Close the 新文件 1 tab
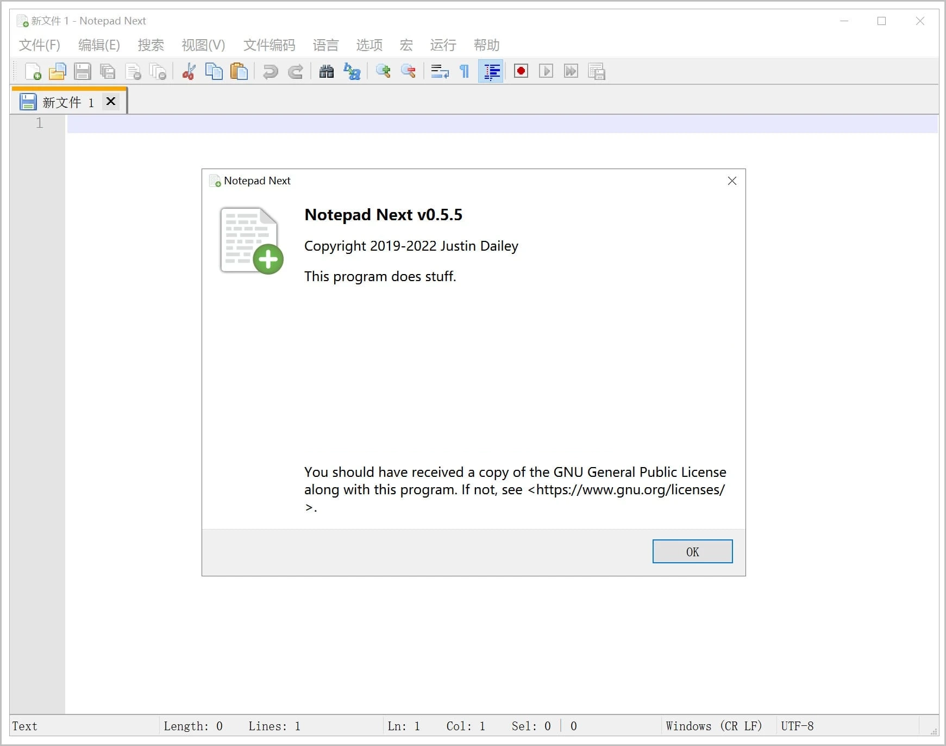This screenshot has width=946, height=746. (x=111, y=102)
